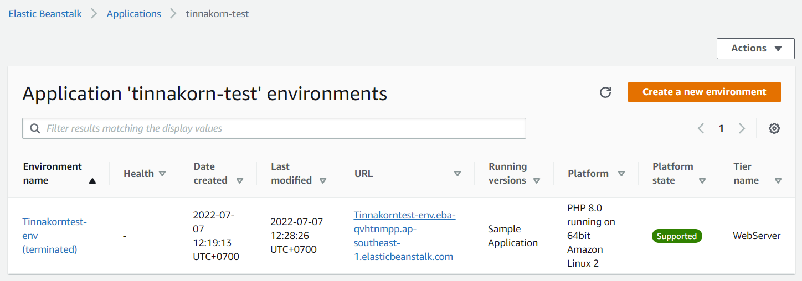Screen dimensions: 802x281
Task: Focus the filter results search field
Action: [274, 128]
